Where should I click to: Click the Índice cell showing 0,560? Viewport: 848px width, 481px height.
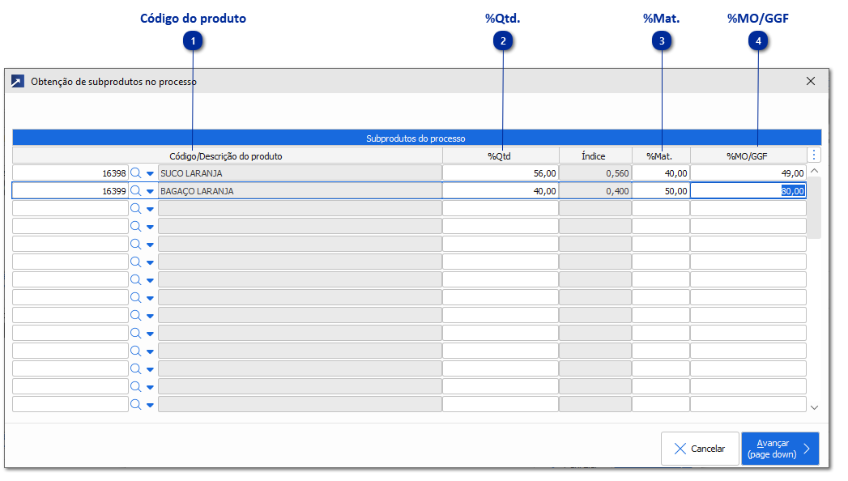click(595, 173)
